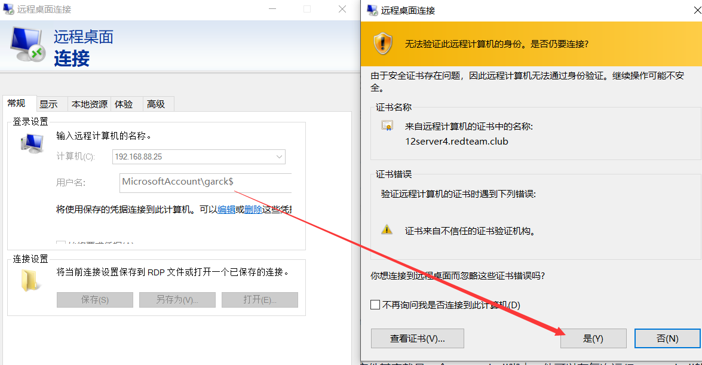Open the 计算机 address dropdown
The height and width of the screenshot is (365, 702).
(x=279, y=157)
